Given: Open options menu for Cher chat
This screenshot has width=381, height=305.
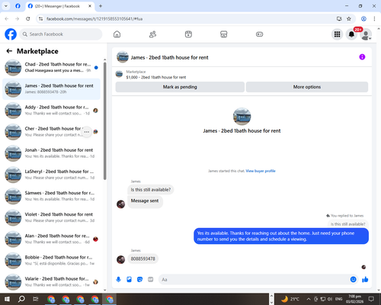Looking at the screenshot, I should coord(87,132).
